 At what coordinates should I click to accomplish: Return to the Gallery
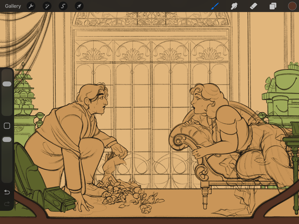pyautogui.click(x=13, y=6)
